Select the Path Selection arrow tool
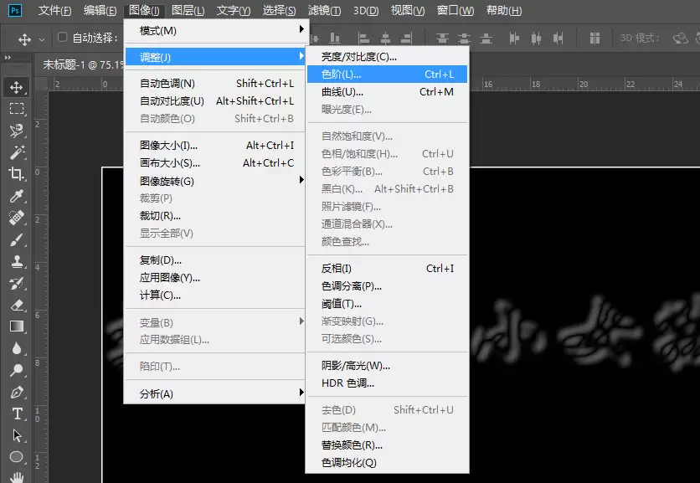 pyautogui.click(x=17, y=435)
